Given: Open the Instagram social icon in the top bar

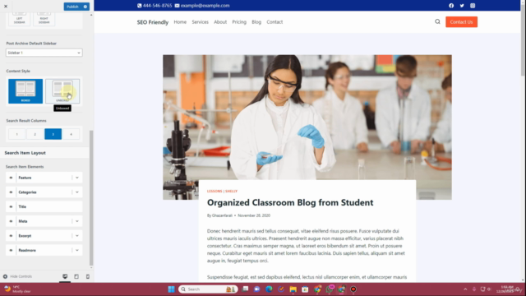Looking at the screenshot, I should pos(473,6).
